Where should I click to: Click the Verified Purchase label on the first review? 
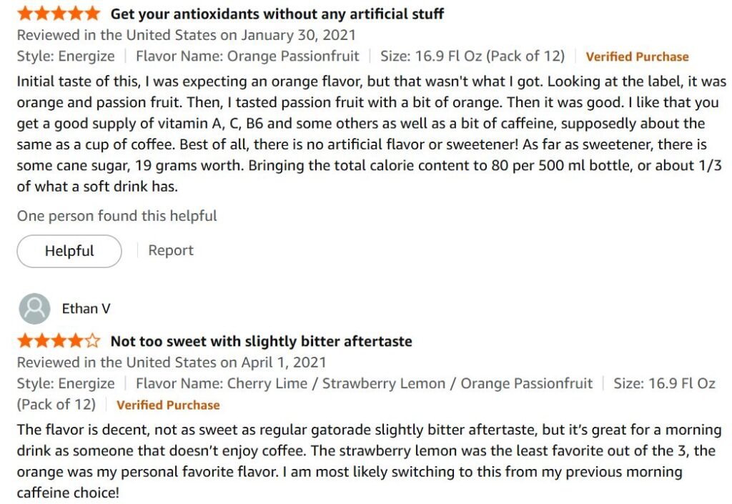tap(637, 56)
